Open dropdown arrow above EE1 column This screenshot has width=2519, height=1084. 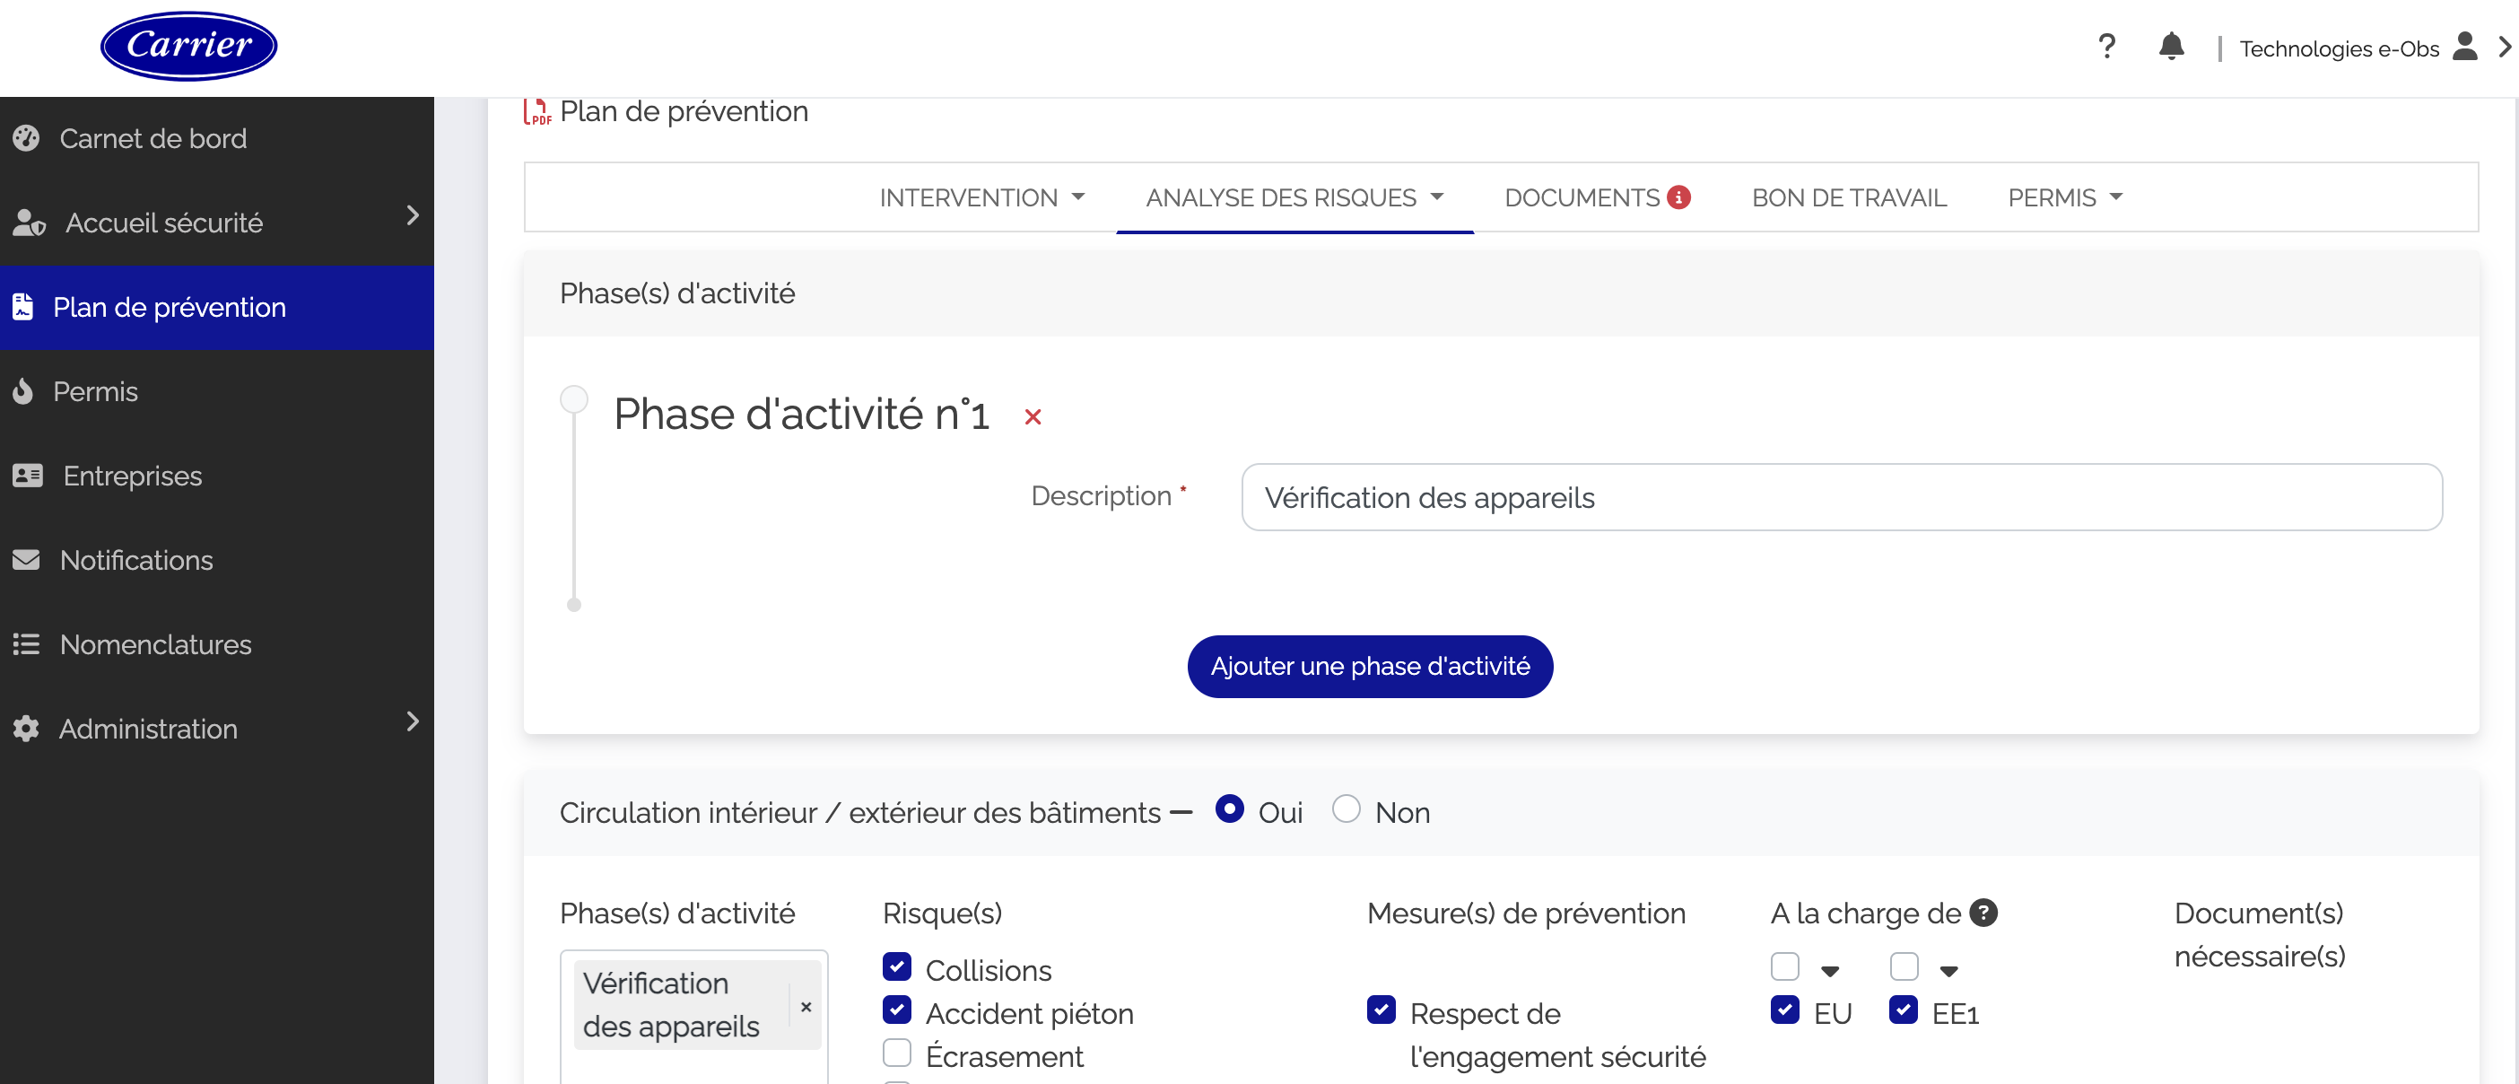(1948, 972)
